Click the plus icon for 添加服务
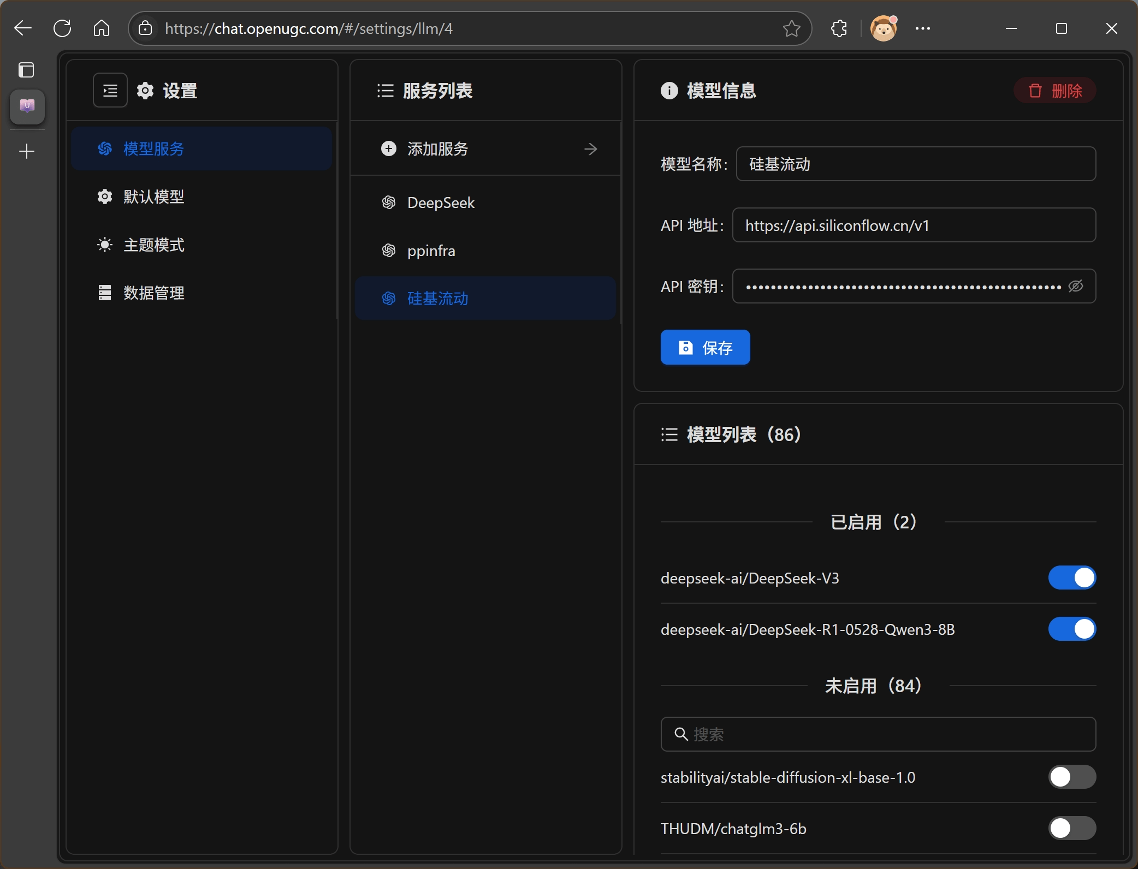The width and height of the screenshot is (1138, 869). 389,148
